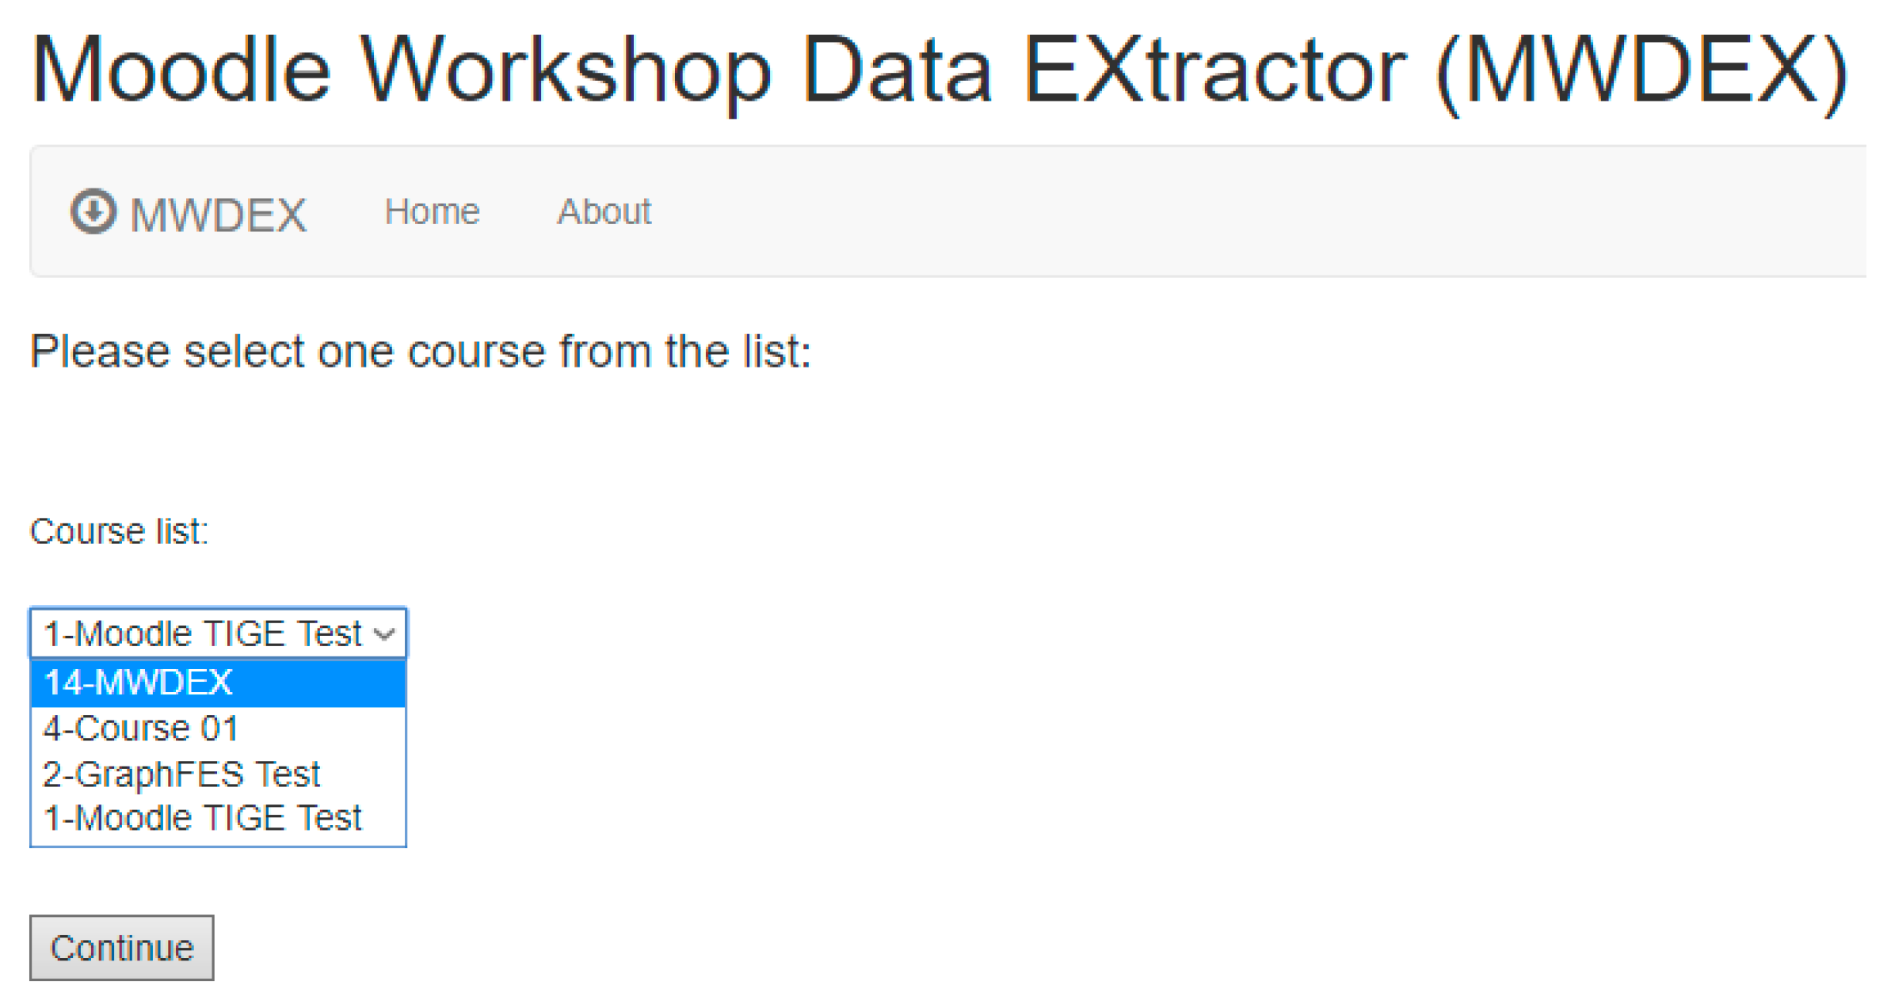This screenshot has width=1891, height=1008.
Task: Click the download circle icon beside MWDEX
Action: [93, 211]
